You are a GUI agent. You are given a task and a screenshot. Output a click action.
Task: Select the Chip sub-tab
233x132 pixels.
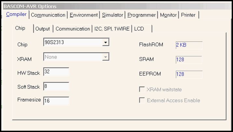pos(20,28)
